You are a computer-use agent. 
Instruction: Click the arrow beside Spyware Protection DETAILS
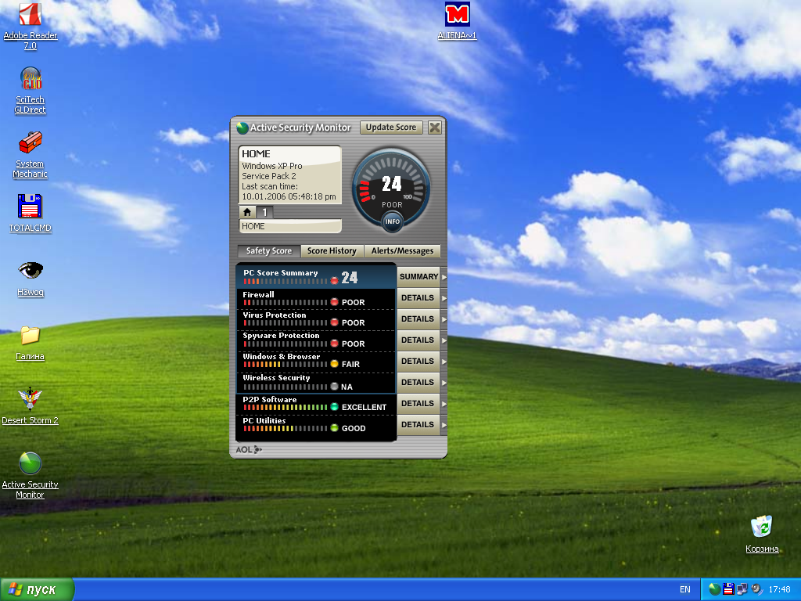[x=444, y=340]
